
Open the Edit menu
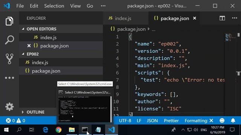pyautogui.click(x=34, y=6)
